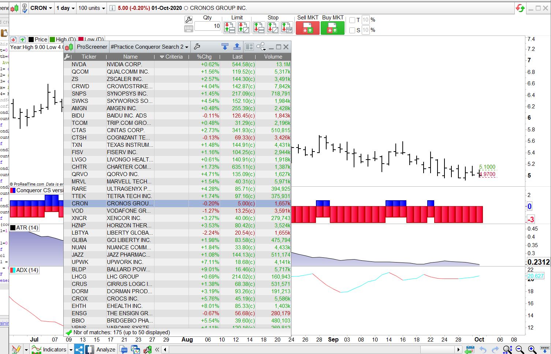Open Indicators dropdown arrow
Viewport: 551px width, 354px height.
70,350
